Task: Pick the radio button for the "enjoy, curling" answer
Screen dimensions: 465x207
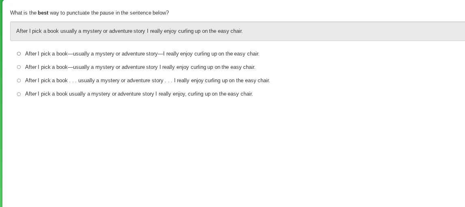Action: [19, 94]
